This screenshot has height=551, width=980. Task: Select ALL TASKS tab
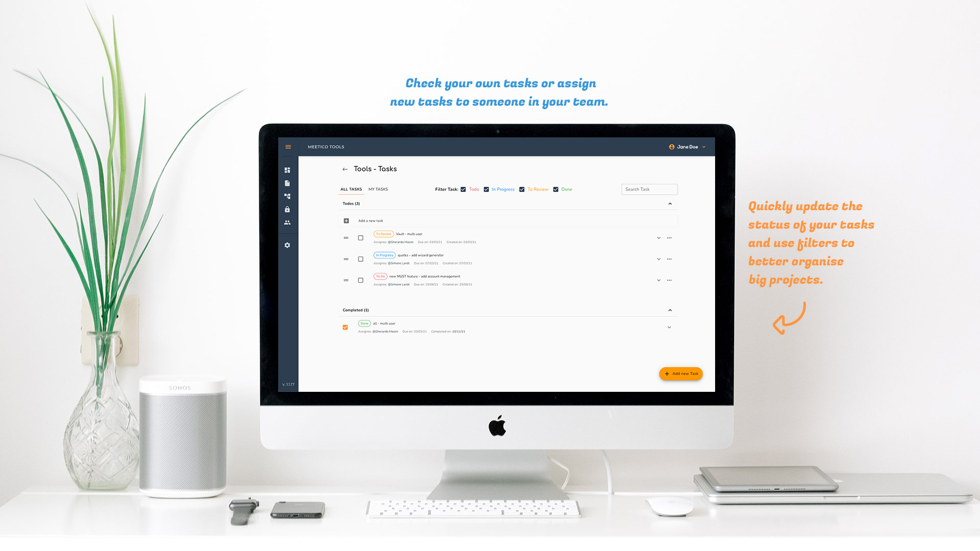[x=350, y=189]
